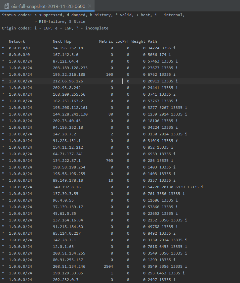Click next hop 64.71.137.241
Image resolution: width=240 pixels, height=283 pixels.
[x=68, y=154]
